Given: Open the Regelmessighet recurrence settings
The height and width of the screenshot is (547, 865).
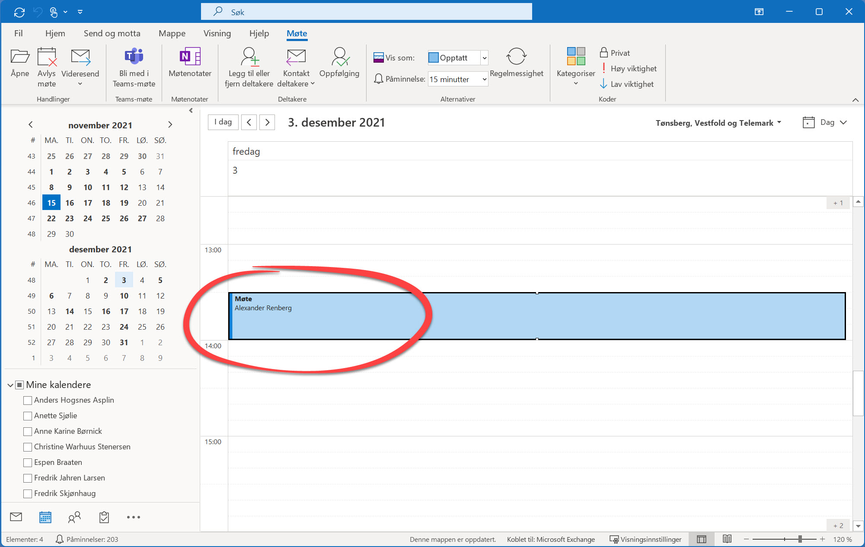Looking at the screenshot, I should [517, 65].
